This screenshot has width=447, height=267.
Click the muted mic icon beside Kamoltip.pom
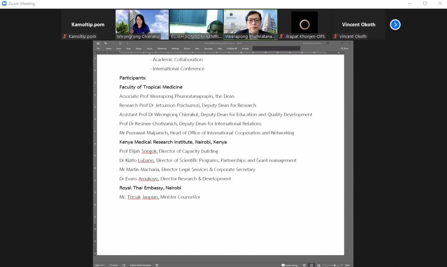tap(65, 36)
